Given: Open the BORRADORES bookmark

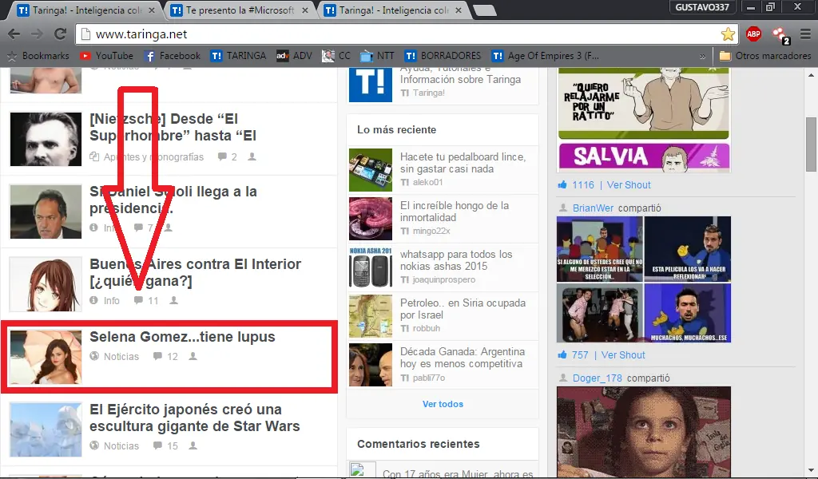Looking at the screenshot, I should click(443, 56).
